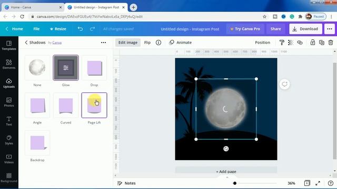Open the Background sidebar panel
Viewport: 337px width, 189px height.
click(x=9, y=177)
